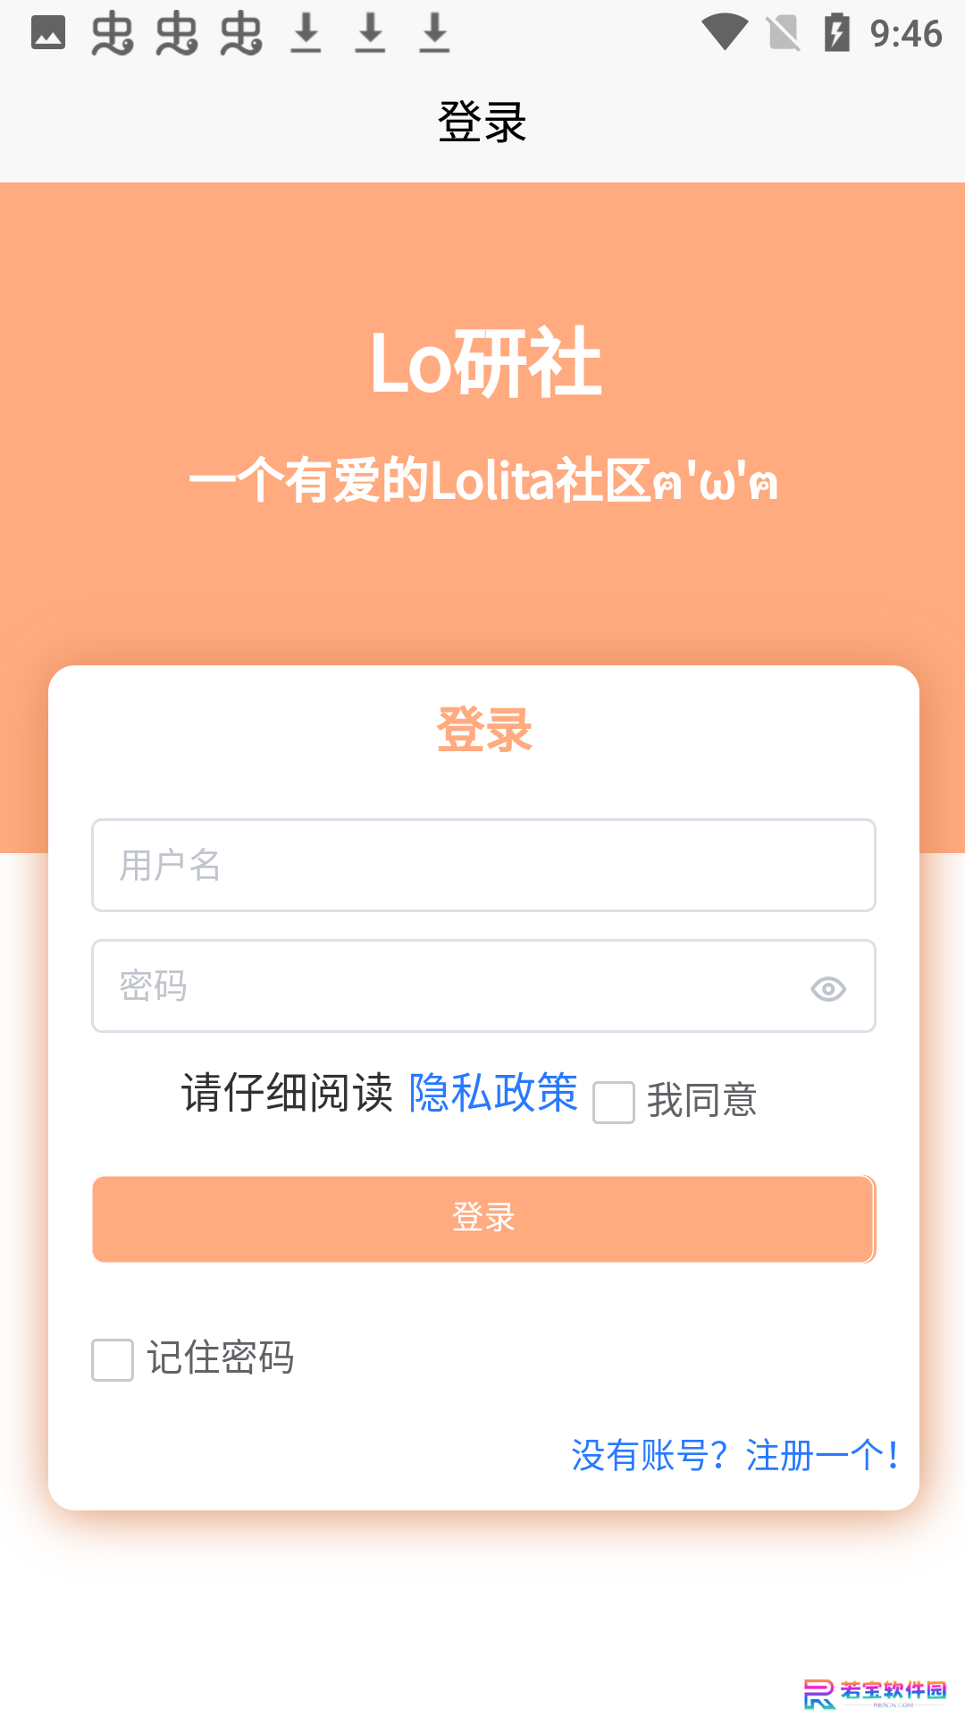Viewport: 965px width, 1717px height.
Task: Tap the orange 登录 login button
Action: click(x=483, y=1219)
